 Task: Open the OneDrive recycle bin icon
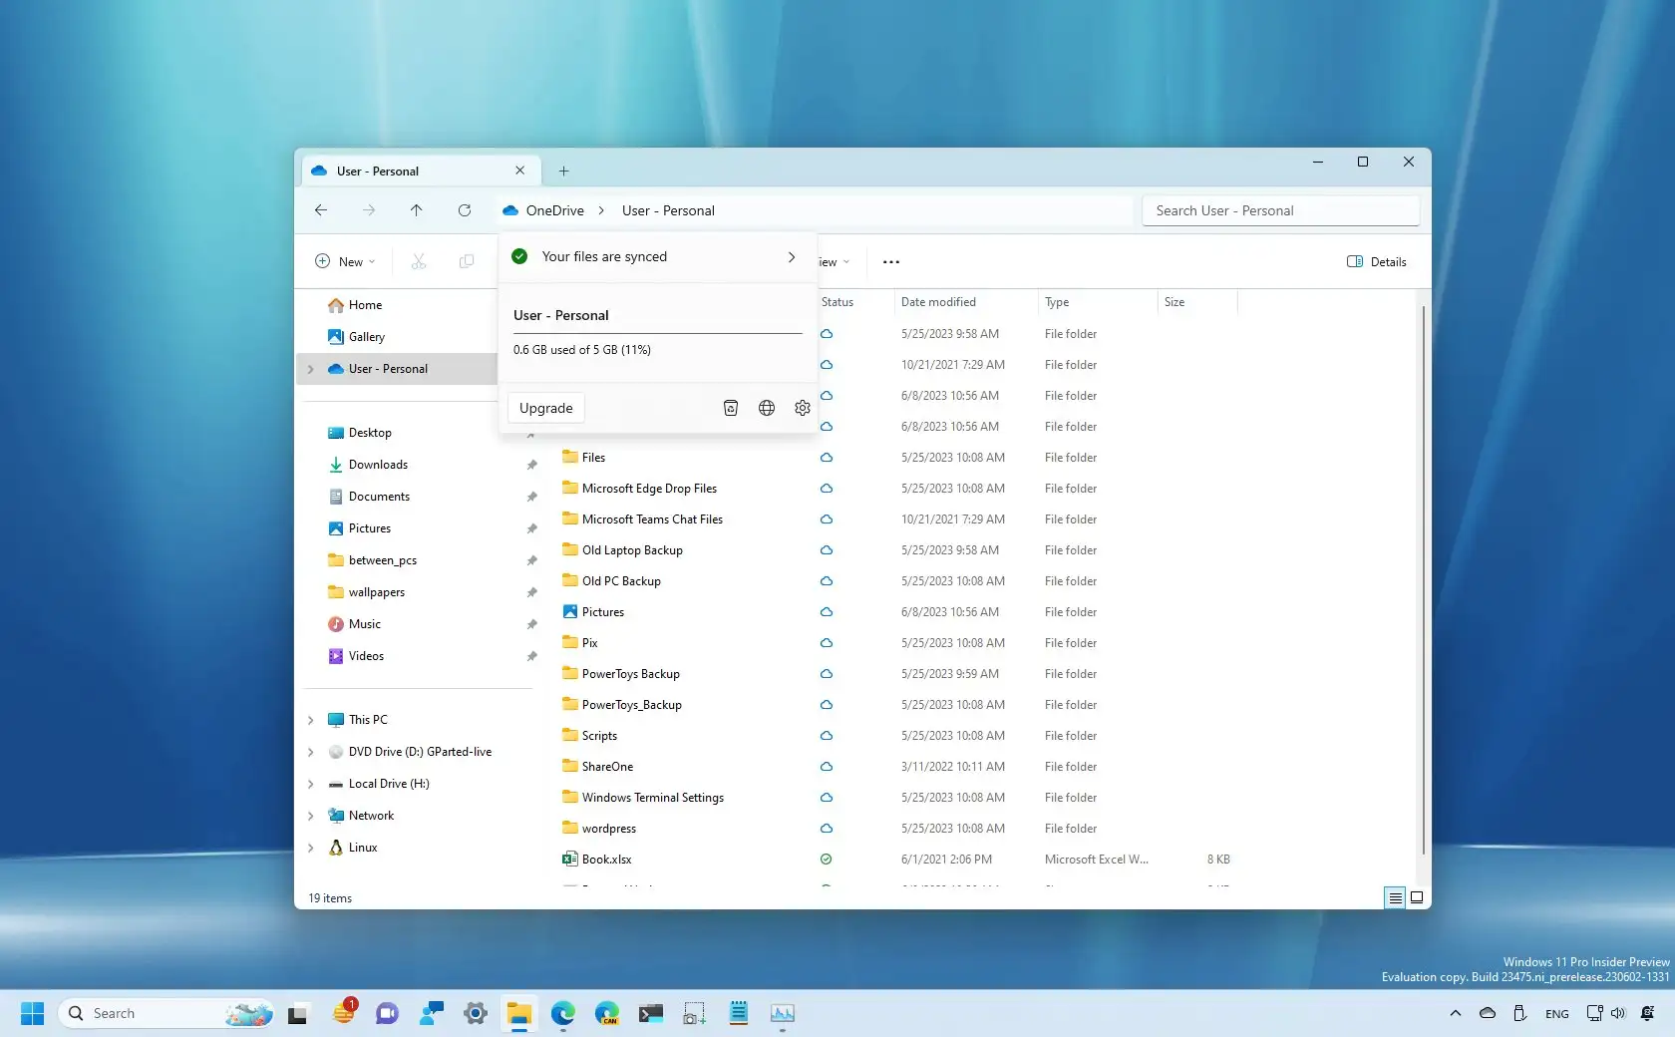point(731,408)
